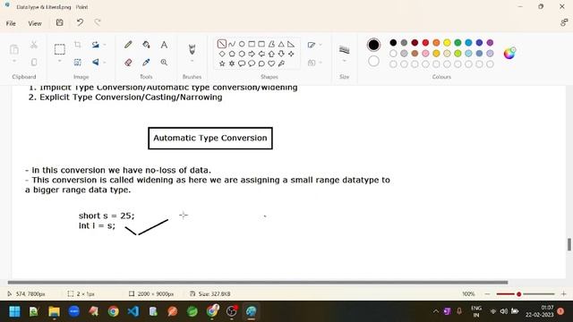Image resolution: width=573 pixels, height=322 pixels.
Task: Open the Windows Start menu
Action: coord(14,311)
